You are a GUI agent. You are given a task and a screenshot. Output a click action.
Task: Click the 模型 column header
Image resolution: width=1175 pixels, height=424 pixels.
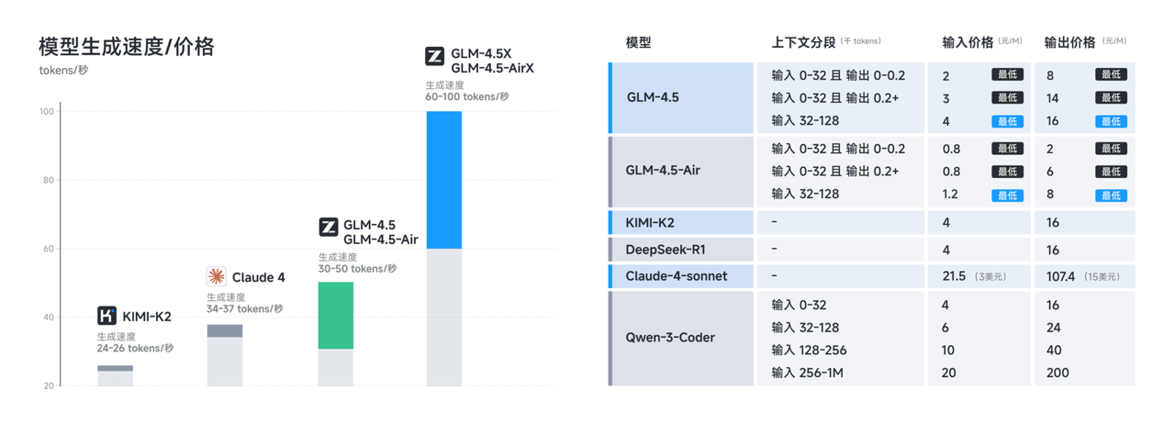point(638,43)
